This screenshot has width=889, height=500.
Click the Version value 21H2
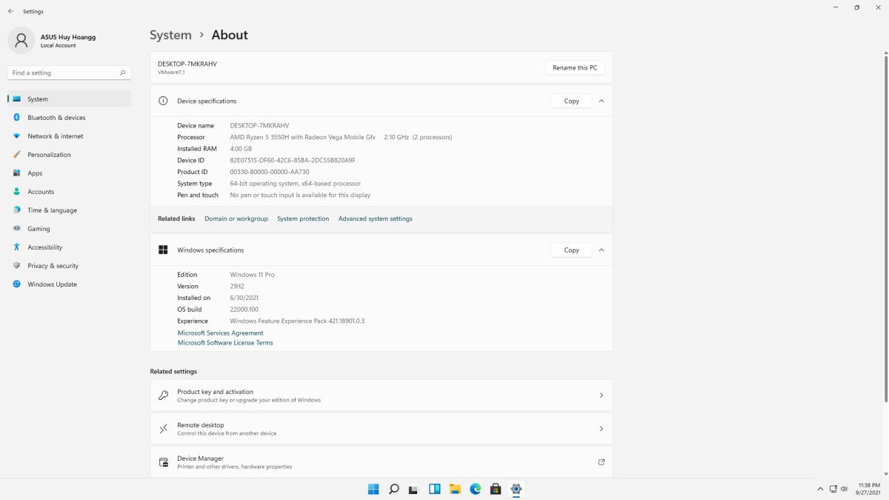tap(237, 287)
